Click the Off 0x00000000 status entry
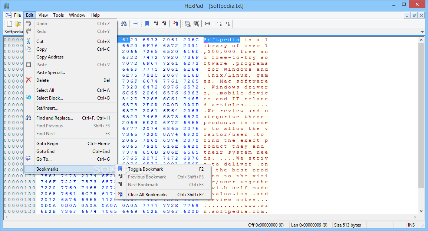The height and width of the screenshot is (231, 428). click(x=266, y=225)
